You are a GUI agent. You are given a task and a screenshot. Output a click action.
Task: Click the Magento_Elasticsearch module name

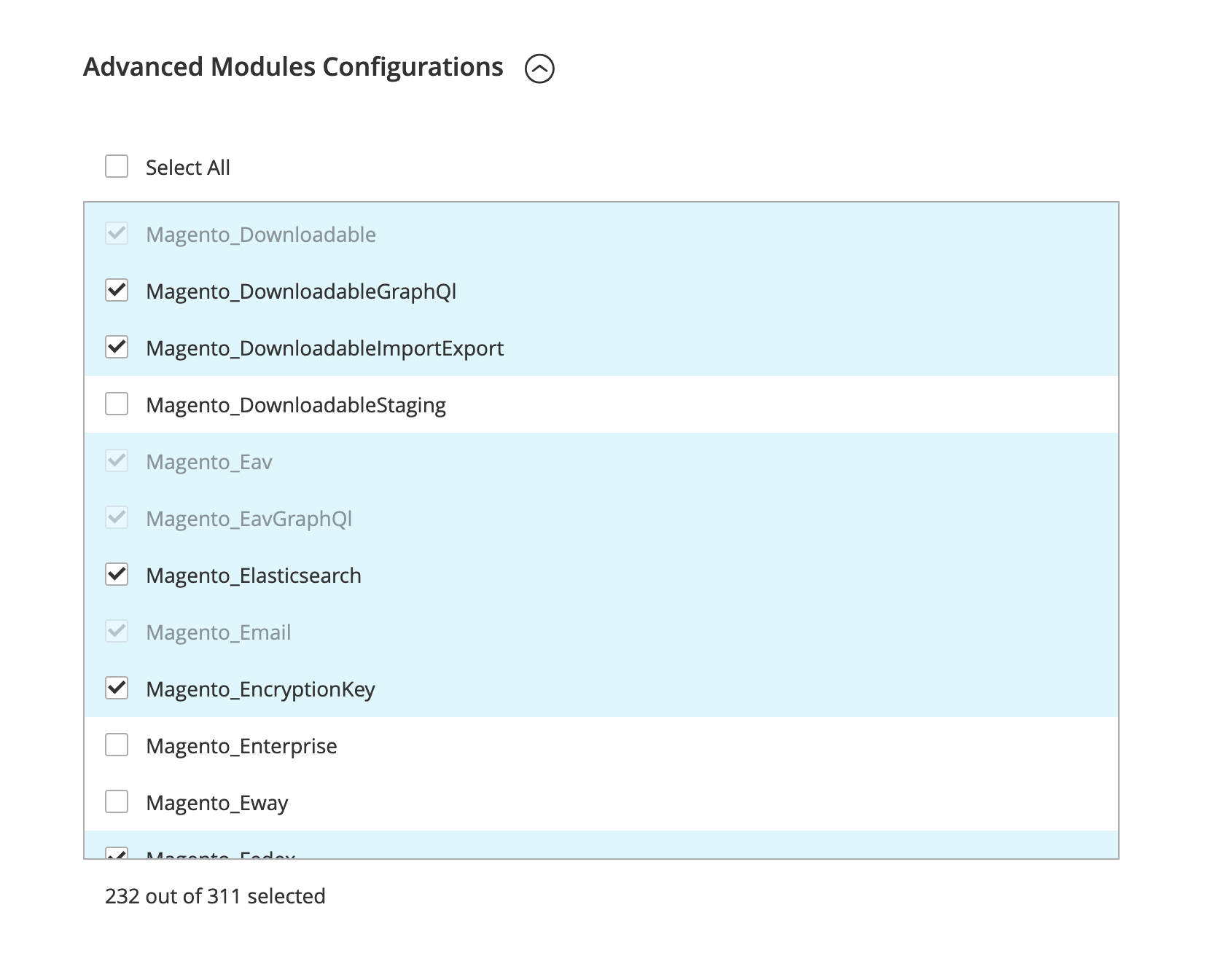[x=254, y=576]
